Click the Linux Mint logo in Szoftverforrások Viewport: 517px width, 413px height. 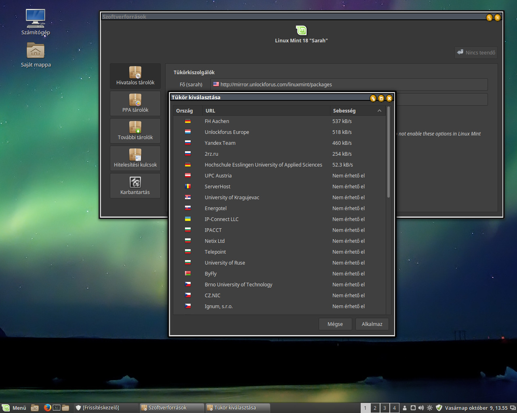tap(301, 30)
